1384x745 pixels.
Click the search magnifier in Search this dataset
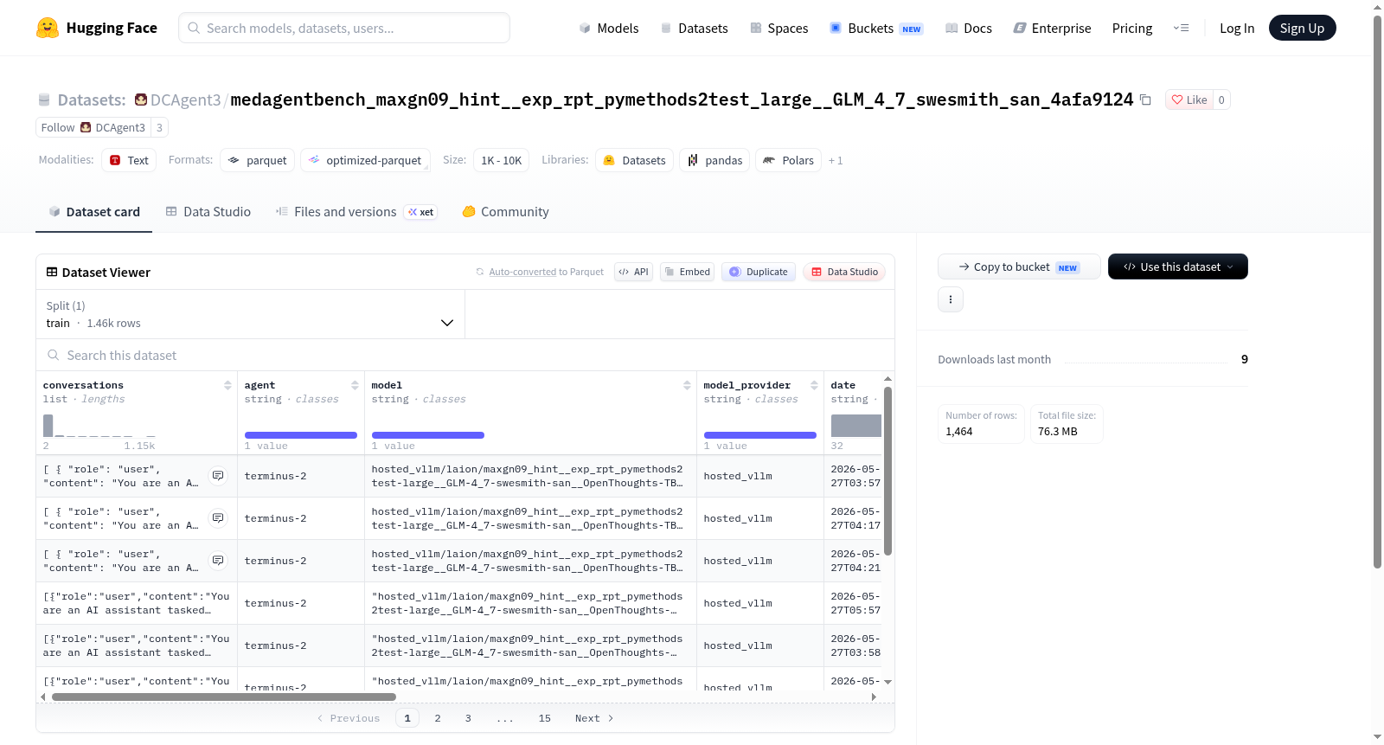pos(54,355)
